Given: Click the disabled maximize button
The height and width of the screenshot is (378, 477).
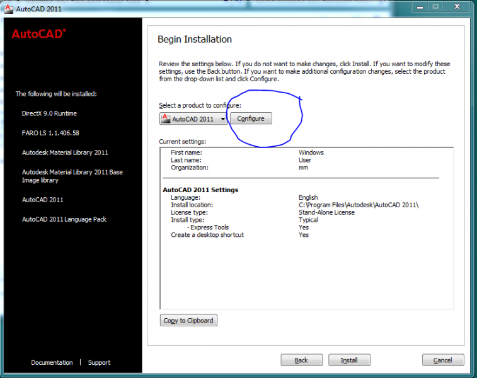Looking at the screenshot, I should pyautogui.click(x=435, y=7).
